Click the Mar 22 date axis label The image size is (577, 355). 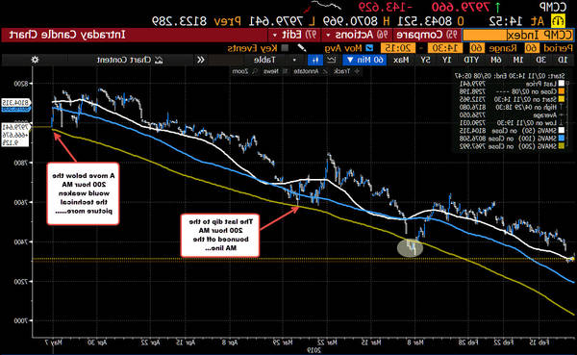tap(327, 342)
